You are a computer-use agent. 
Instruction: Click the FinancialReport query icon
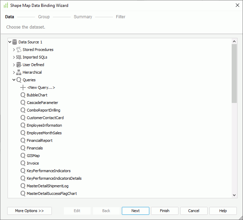(23, 140)
